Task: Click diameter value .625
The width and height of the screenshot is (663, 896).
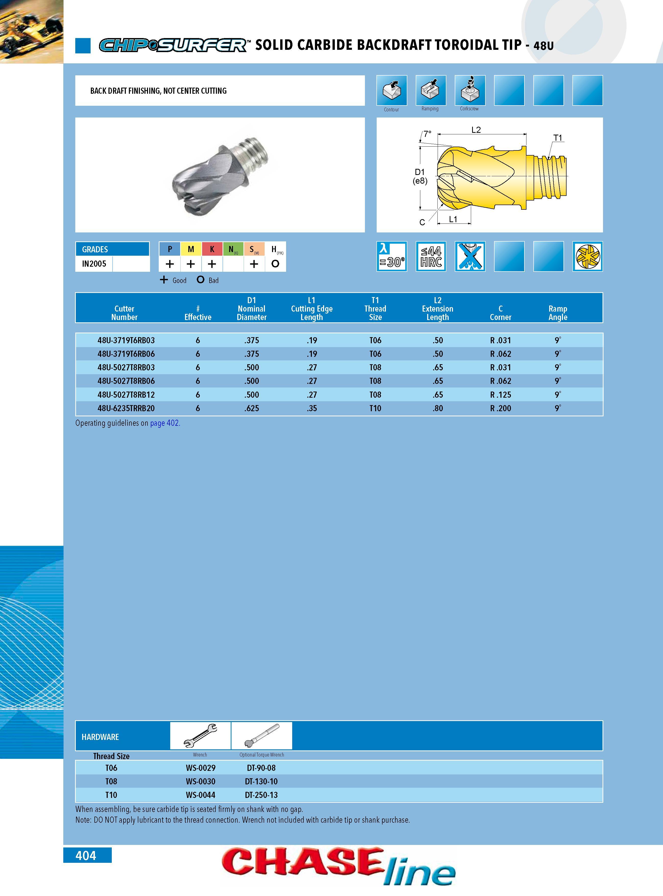Action: [252, 408]
